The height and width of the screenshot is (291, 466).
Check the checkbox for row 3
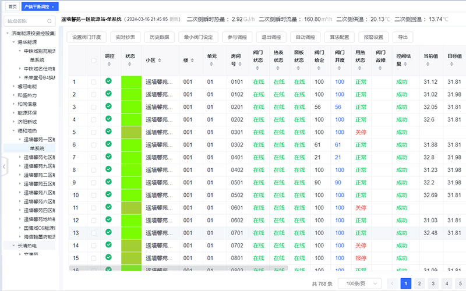[93, 107]
